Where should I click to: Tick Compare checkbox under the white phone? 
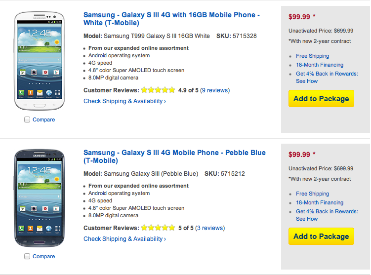pos(27,119)
